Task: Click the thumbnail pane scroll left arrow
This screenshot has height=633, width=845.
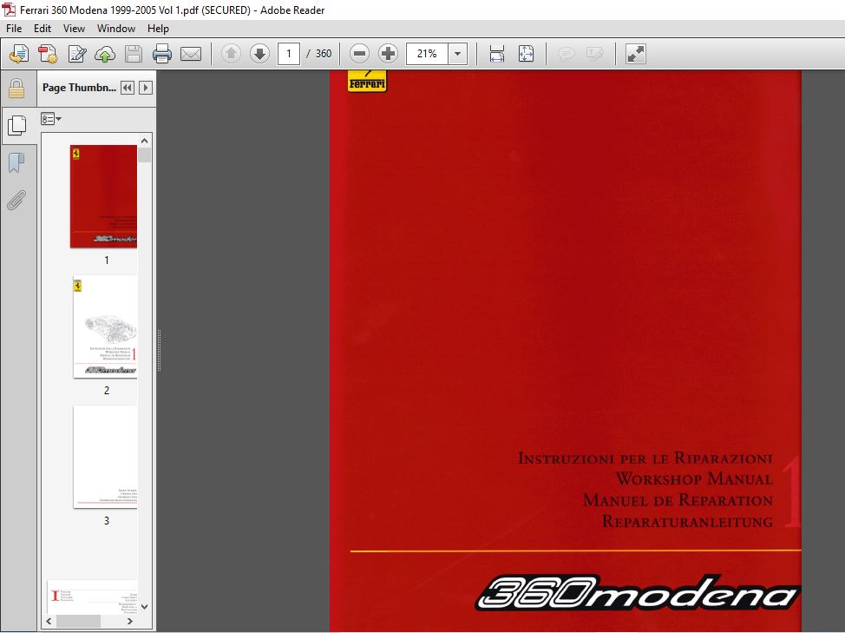Action: coord(49,621)
